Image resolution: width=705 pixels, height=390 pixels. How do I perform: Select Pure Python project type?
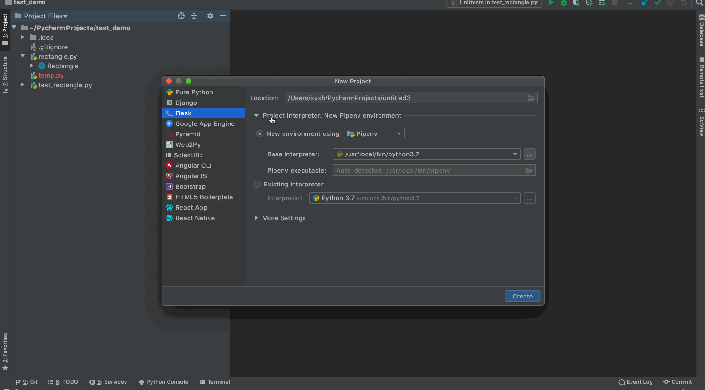[x=204, y=92]
